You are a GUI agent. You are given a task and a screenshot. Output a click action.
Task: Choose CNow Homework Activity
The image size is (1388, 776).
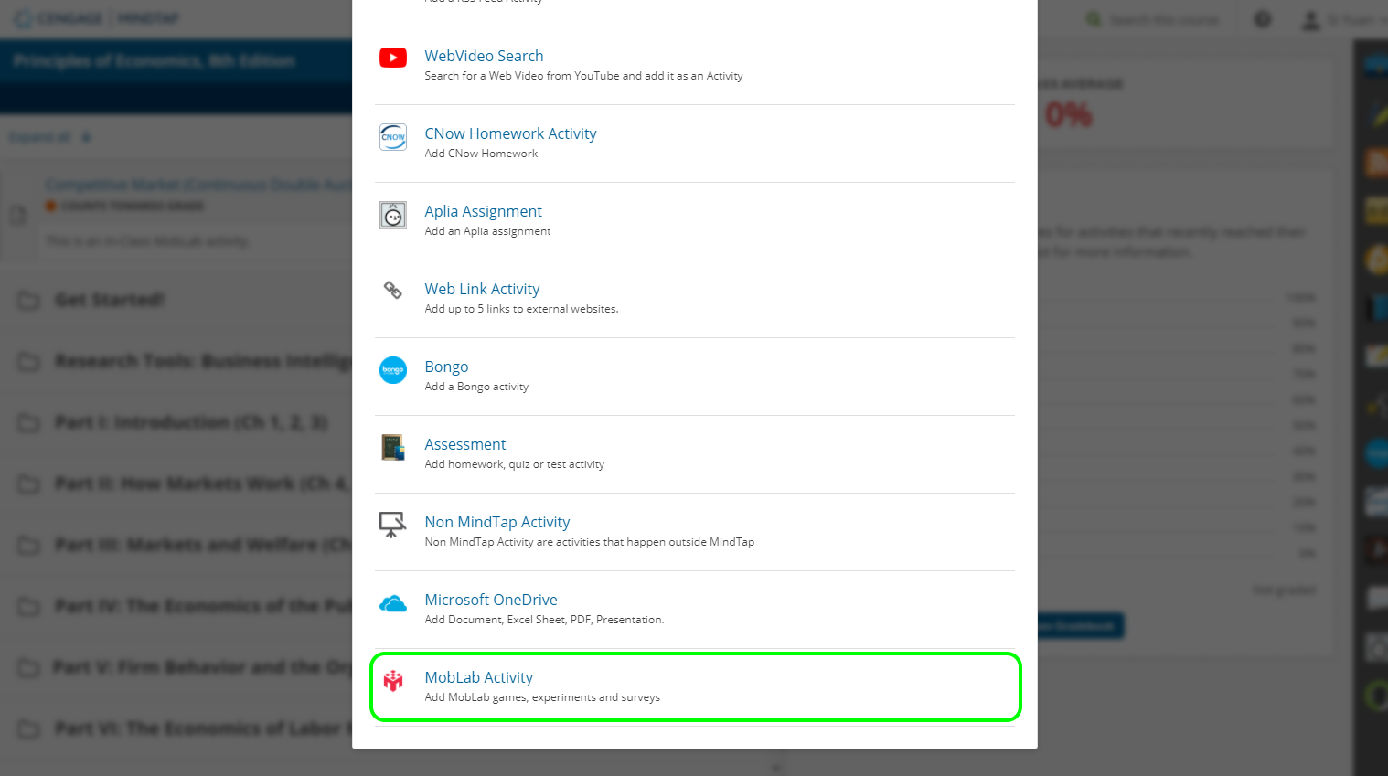pos(510,133)
